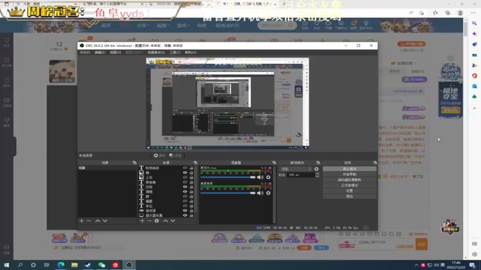Open 视图(V) menu in OBS
This screenshot has width=481, height=270.
coord(115,52)
